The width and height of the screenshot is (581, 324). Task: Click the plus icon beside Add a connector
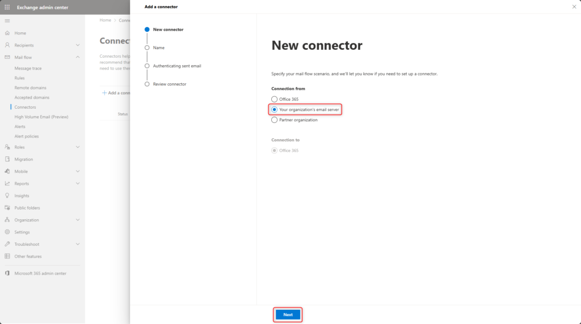pos(104,93)
